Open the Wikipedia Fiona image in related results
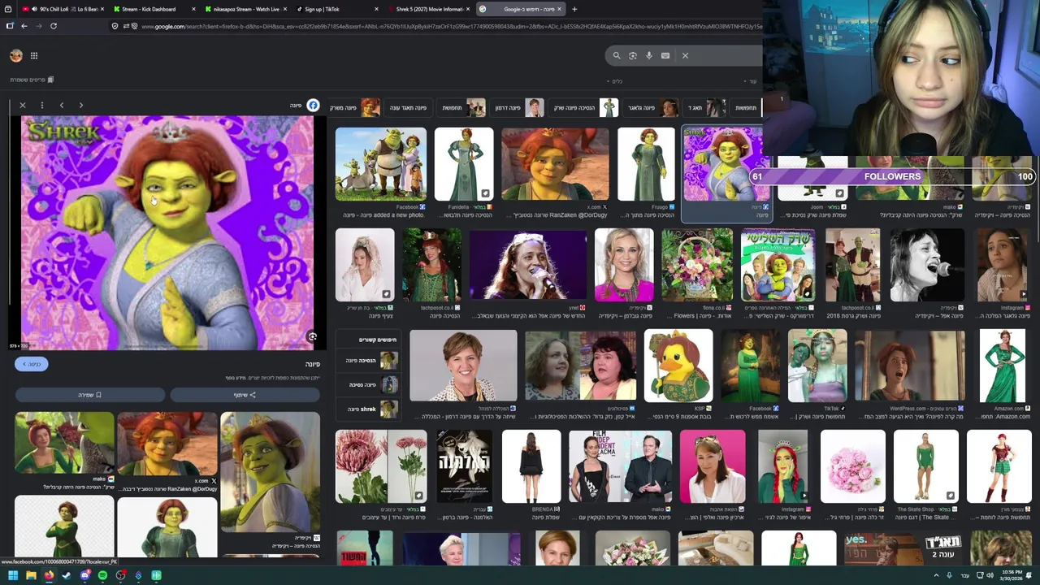The width and height of the screenshot is (1040, 585). point(270,471)
